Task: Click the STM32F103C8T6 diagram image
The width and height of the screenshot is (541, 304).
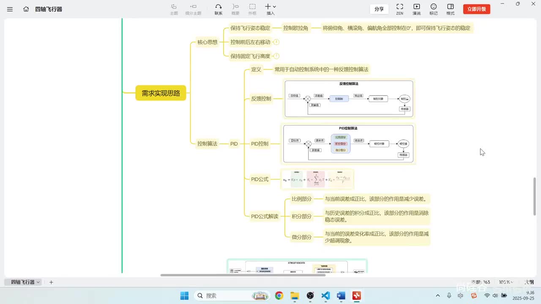Action: point(297,267)
